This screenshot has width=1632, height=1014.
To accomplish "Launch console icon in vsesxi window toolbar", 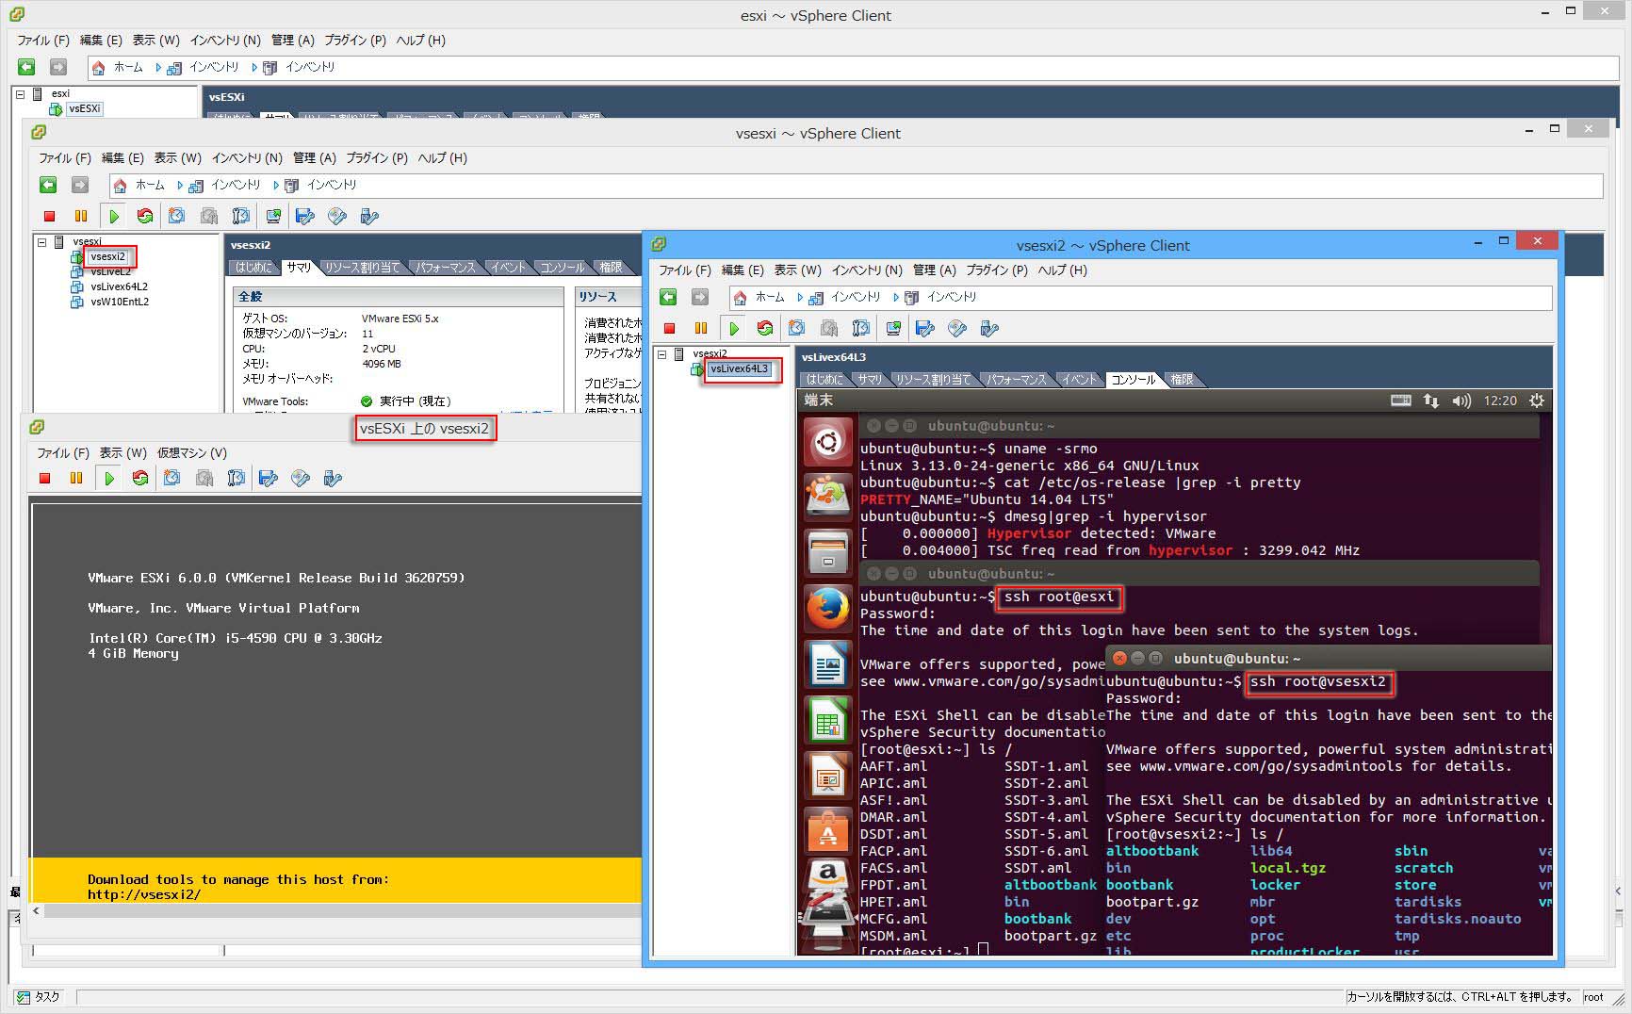I will pyautogui.click(x=273, y=216).
